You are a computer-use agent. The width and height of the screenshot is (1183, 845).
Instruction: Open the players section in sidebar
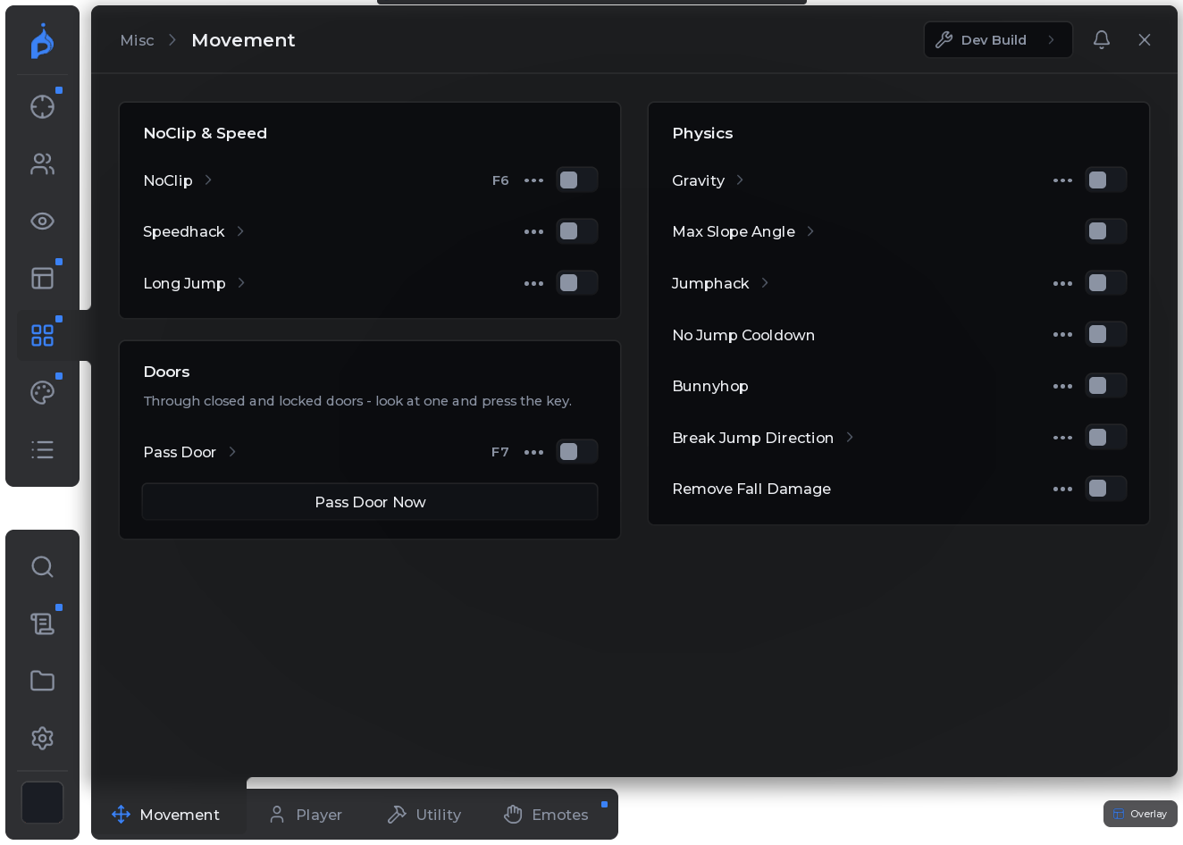tap(42, 163)
